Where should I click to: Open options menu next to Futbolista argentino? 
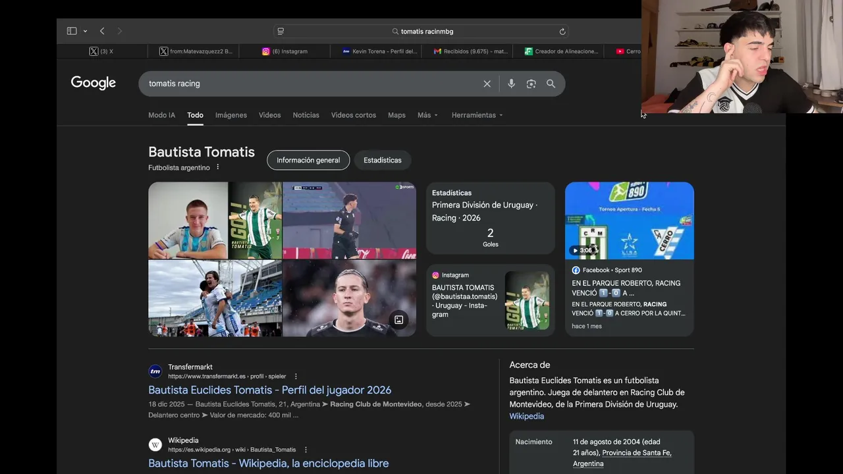tap(218, 167)
